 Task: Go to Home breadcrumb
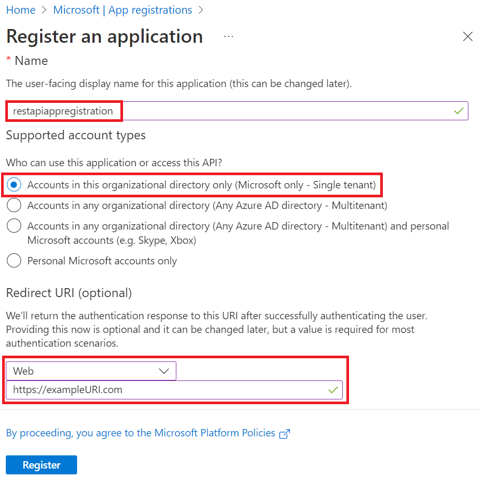[x=21, y=10]
